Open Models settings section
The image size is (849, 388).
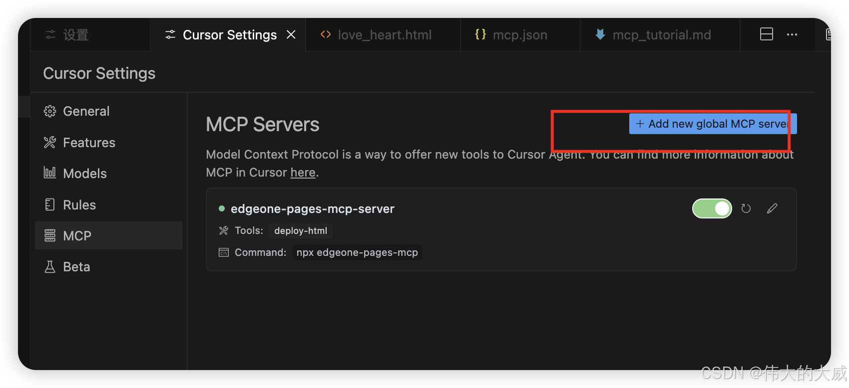109,173
